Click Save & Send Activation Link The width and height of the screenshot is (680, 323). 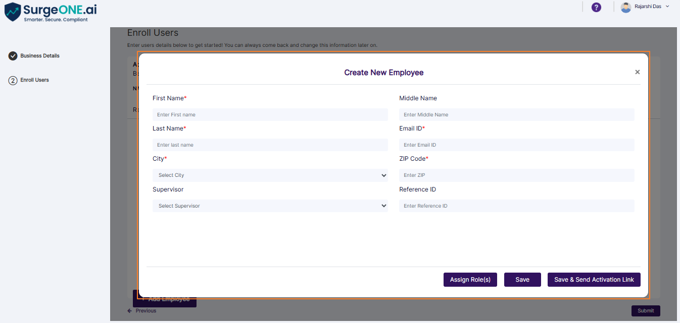[x=594, y=279]
